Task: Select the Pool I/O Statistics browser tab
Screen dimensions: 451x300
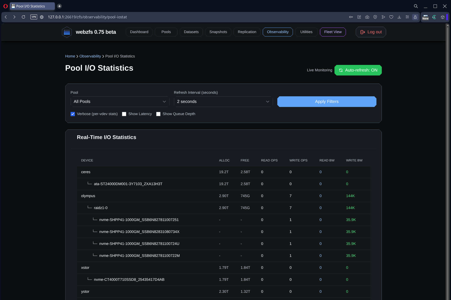Action: [x=32, y=6]
